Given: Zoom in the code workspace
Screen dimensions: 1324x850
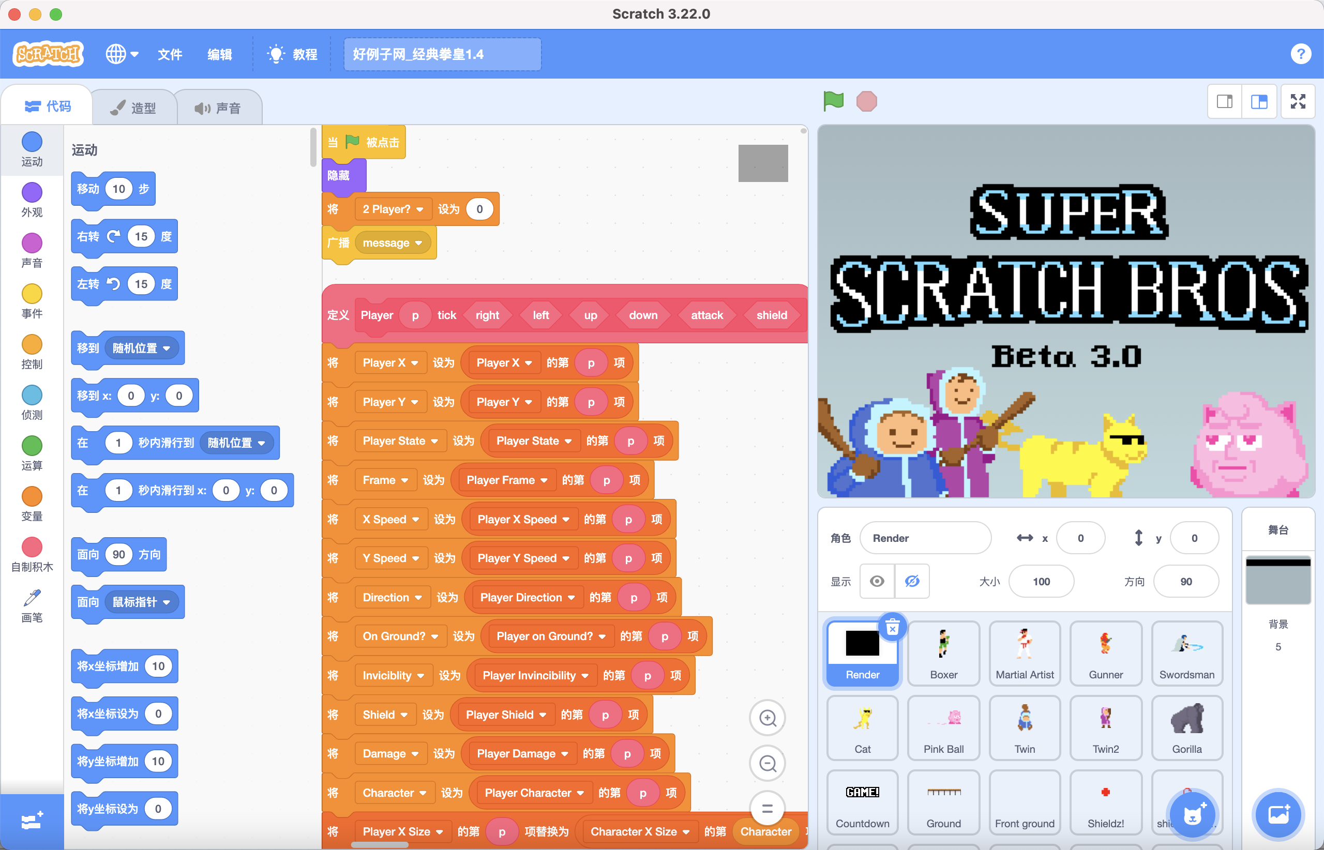Looking at the screenshot, I should pyautogui.click(x=768, y=718).
